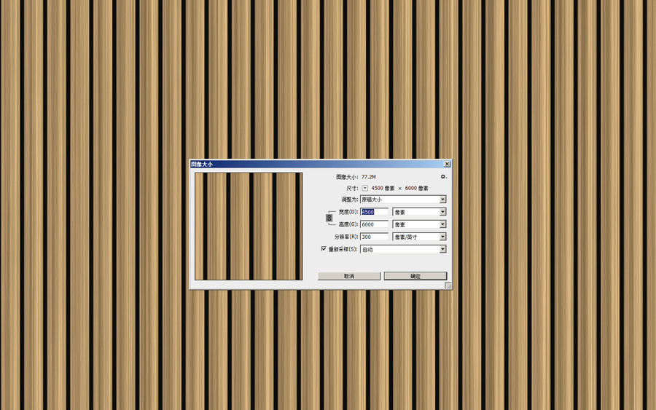Click the 图像大小: 77.2M text
656x410 pixels.
tap(356, 177)
